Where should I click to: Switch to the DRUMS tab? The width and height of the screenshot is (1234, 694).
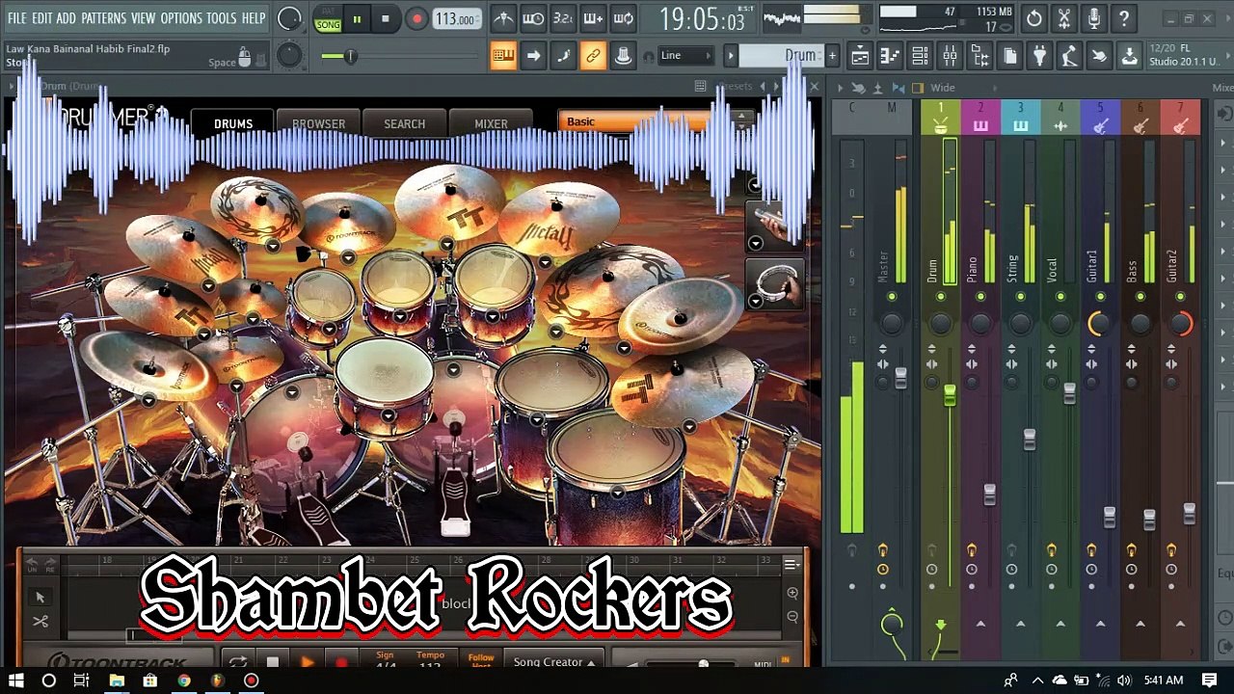[x=233, y=123]
